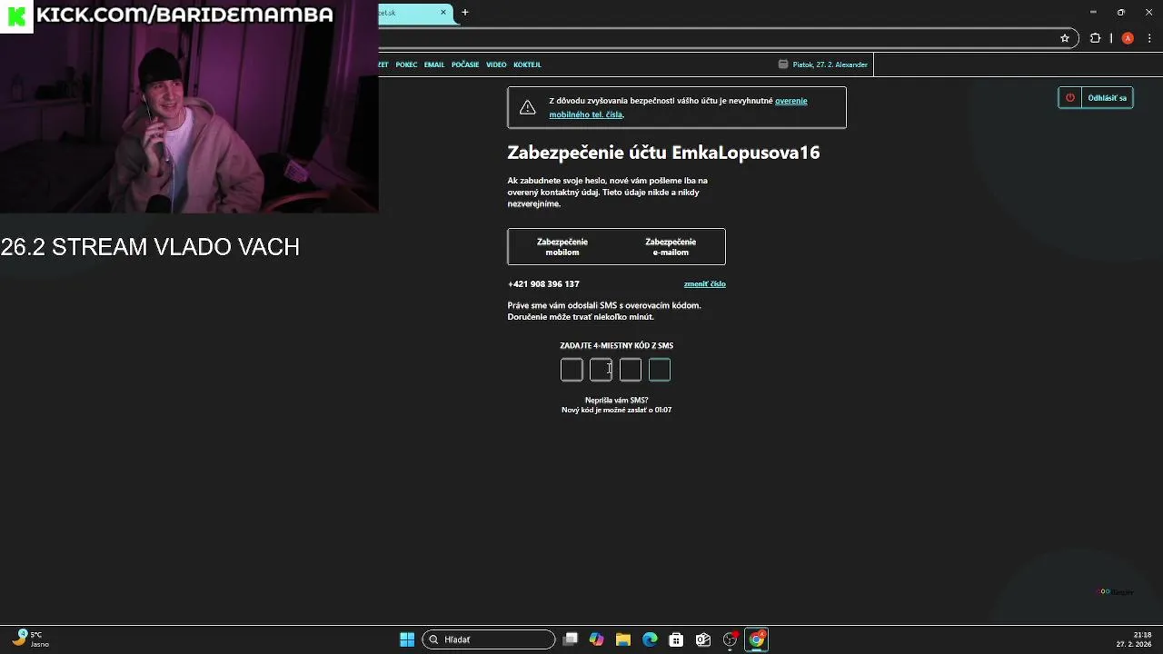Click the 26.2 STREAM VLADO VACH text
The width and height of the screenshot is (1163, 654).
[x=150, y=247]
